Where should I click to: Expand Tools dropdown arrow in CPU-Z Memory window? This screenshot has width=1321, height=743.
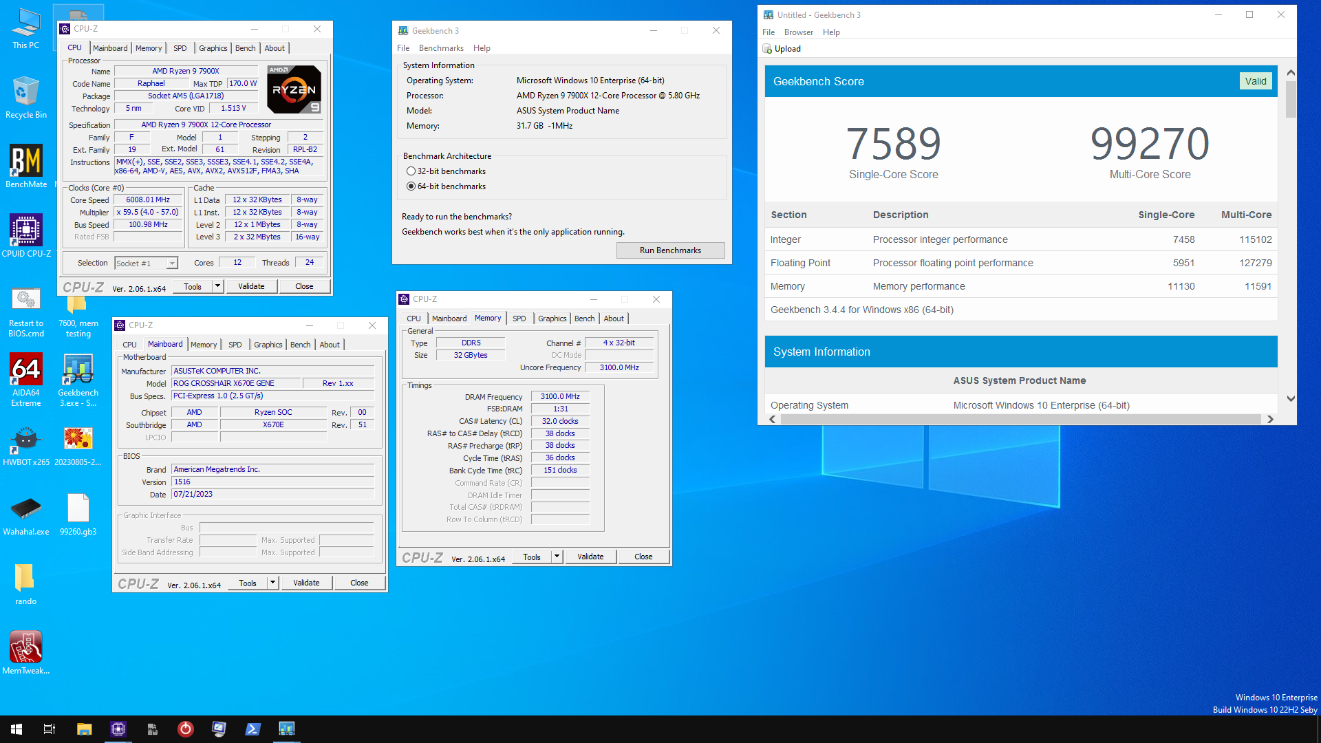point(557,557)
